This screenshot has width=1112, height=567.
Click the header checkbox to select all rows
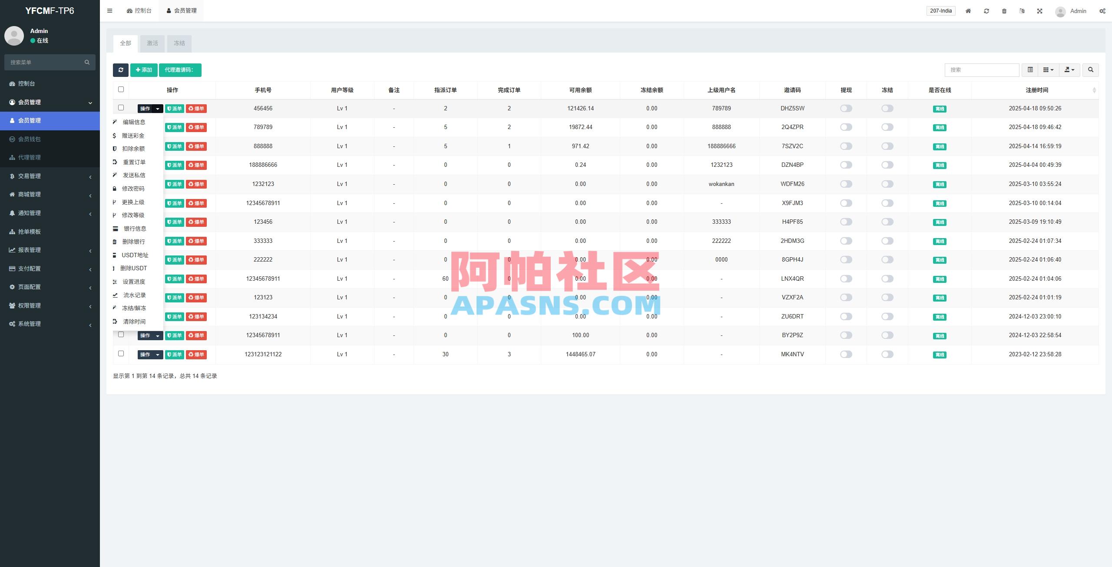[x=121, y=89]
